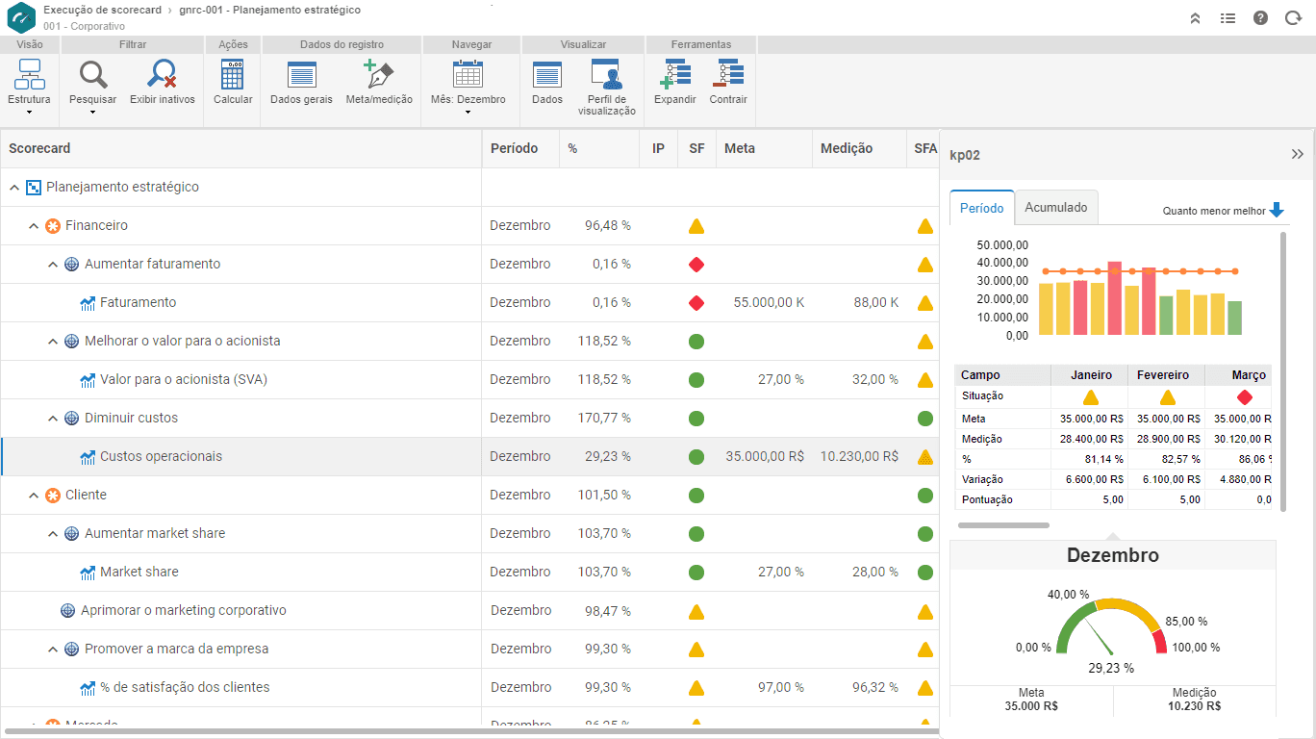The image size is (1316, 739).
Task: Click the main grid horizontal scrollbar
Action: (x=471, y=732)
